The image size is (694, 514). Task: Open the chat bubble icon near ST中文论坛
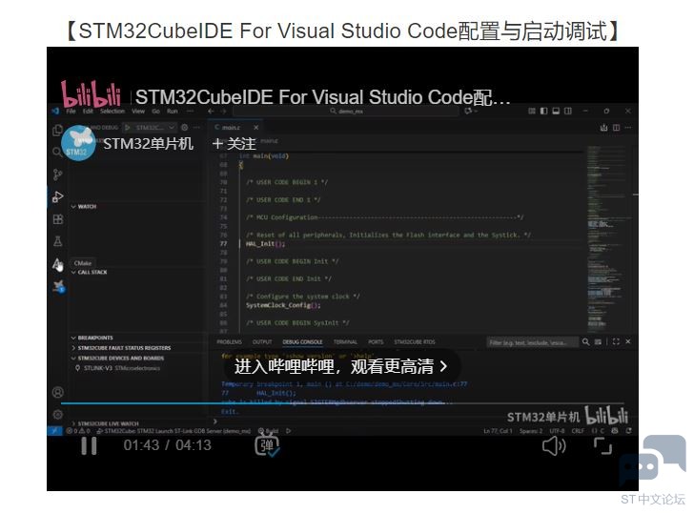click(652, 460)
